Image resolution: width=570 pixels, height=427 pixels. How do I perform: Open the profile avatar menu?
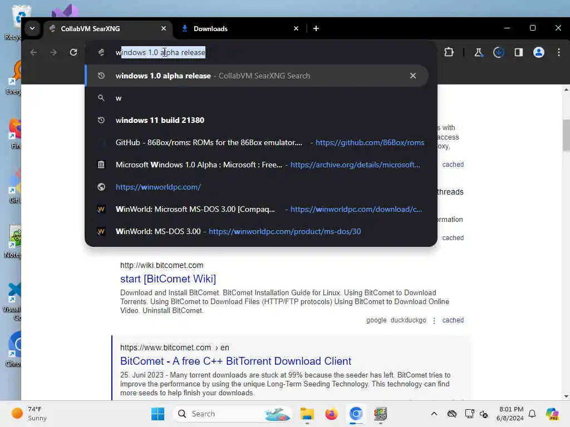coord(539,52)
